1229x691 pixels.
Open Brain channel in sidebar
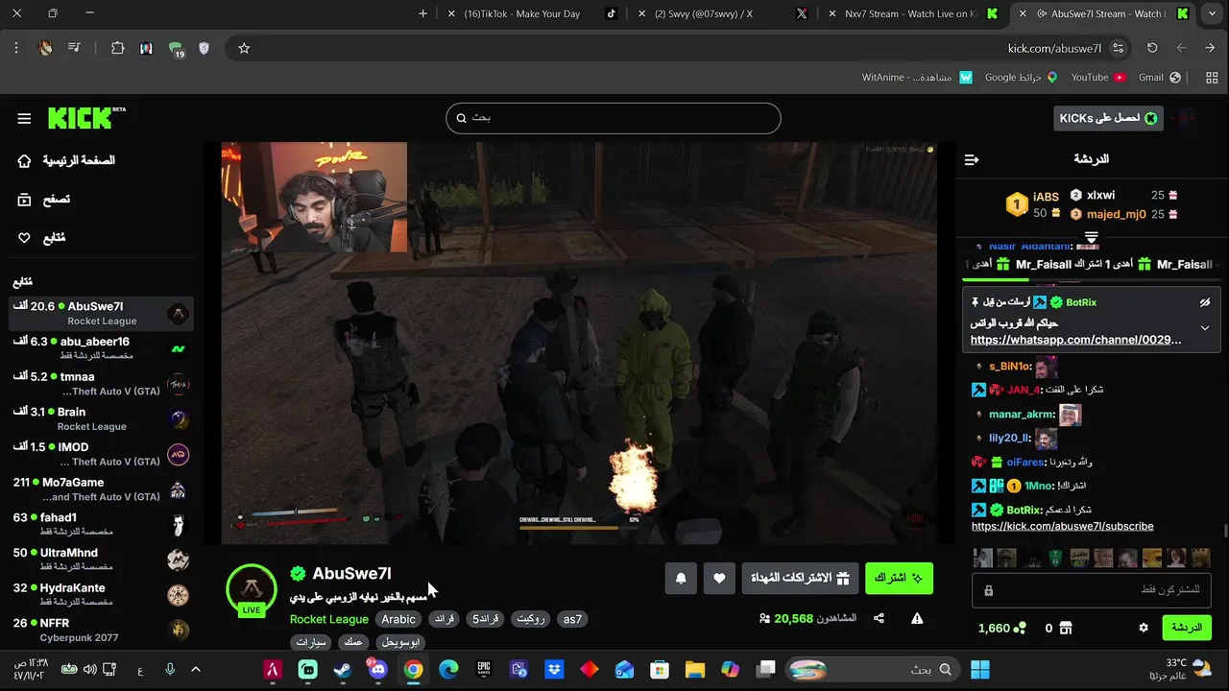coord(101,418)
